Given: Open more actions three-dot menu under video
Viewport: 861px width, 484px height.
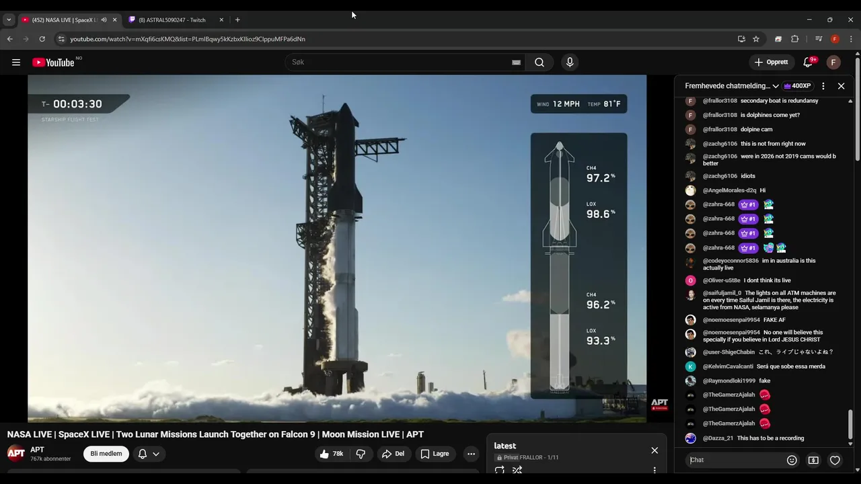Looking at the screenshot, I should pos(471,454).
